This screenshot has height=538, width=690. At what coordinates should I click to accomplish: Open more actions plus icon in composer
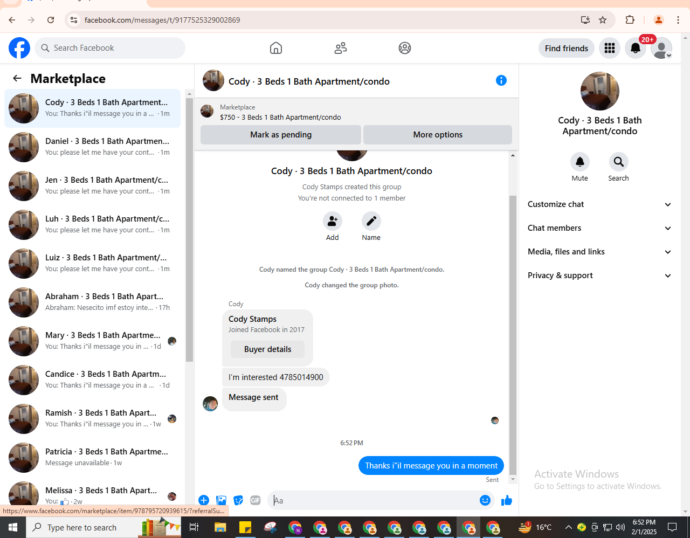click(x=204, y=500)
